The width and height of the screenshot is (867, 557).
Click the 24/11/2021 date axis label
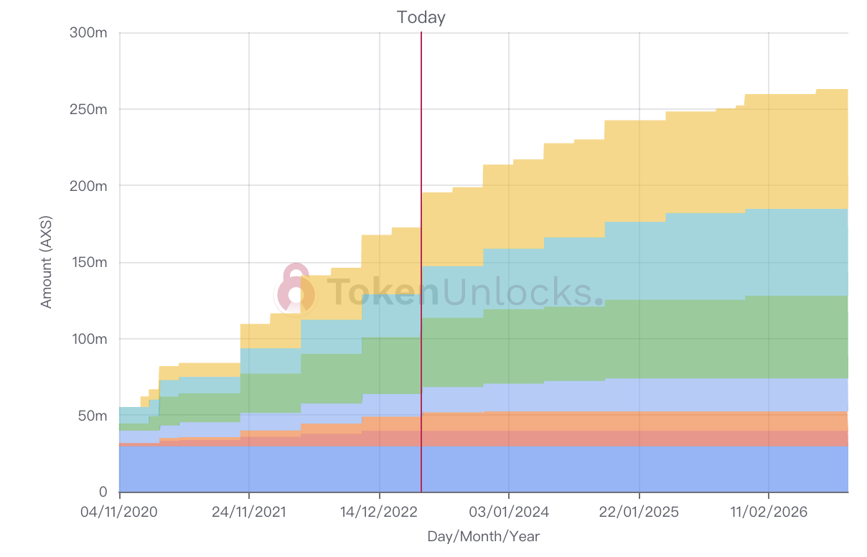click(249, 512)
